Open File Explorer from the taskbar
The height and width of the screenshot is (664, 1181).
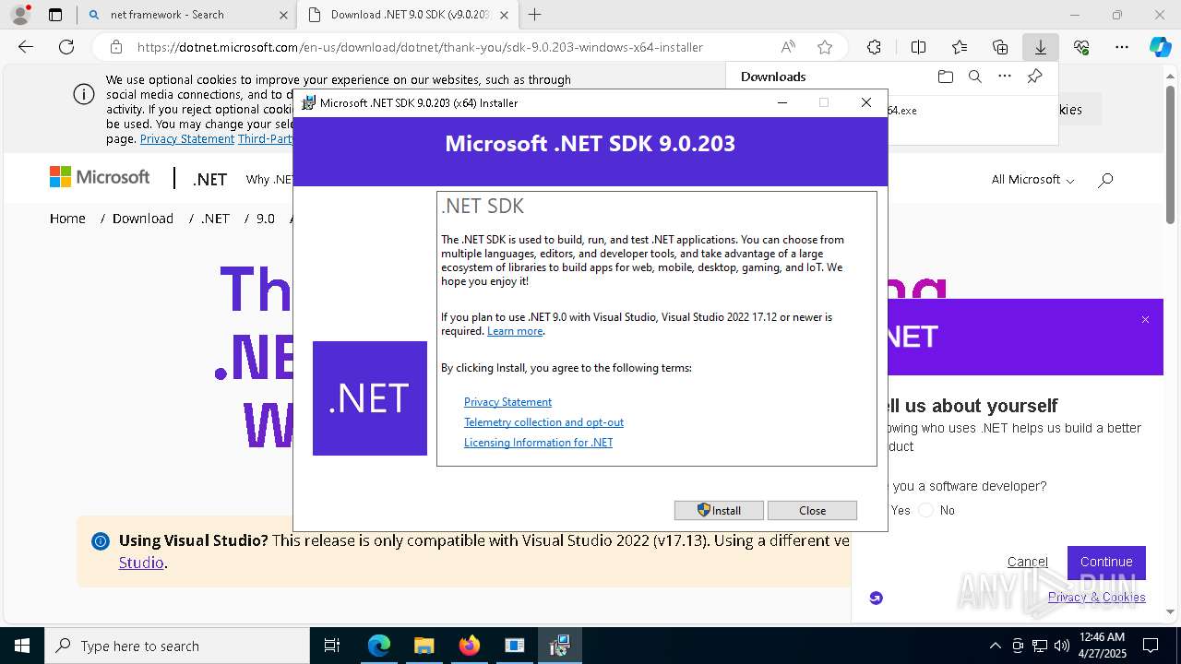[x=423, y=646]
